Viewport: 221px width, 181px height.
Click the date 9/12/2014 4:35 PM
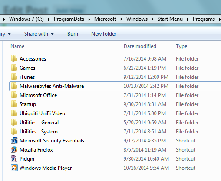click(145, 141)
